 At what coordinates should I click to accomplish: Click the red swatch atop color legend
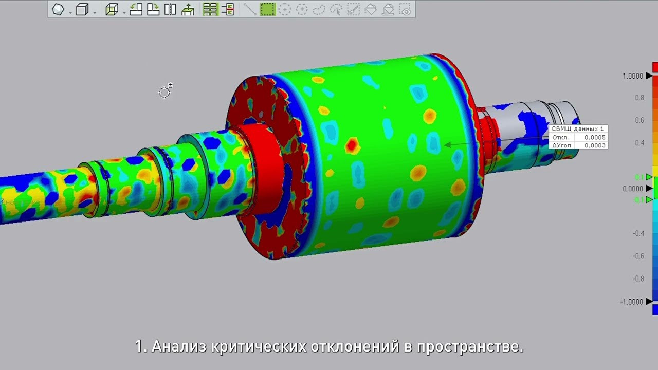655,67
